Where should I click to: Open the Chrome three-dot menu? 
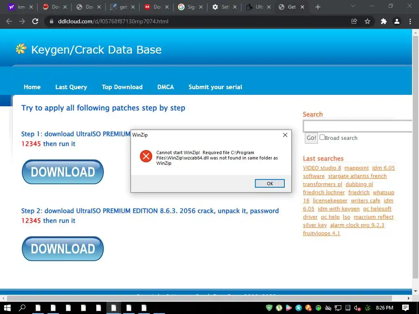(410, 21)
